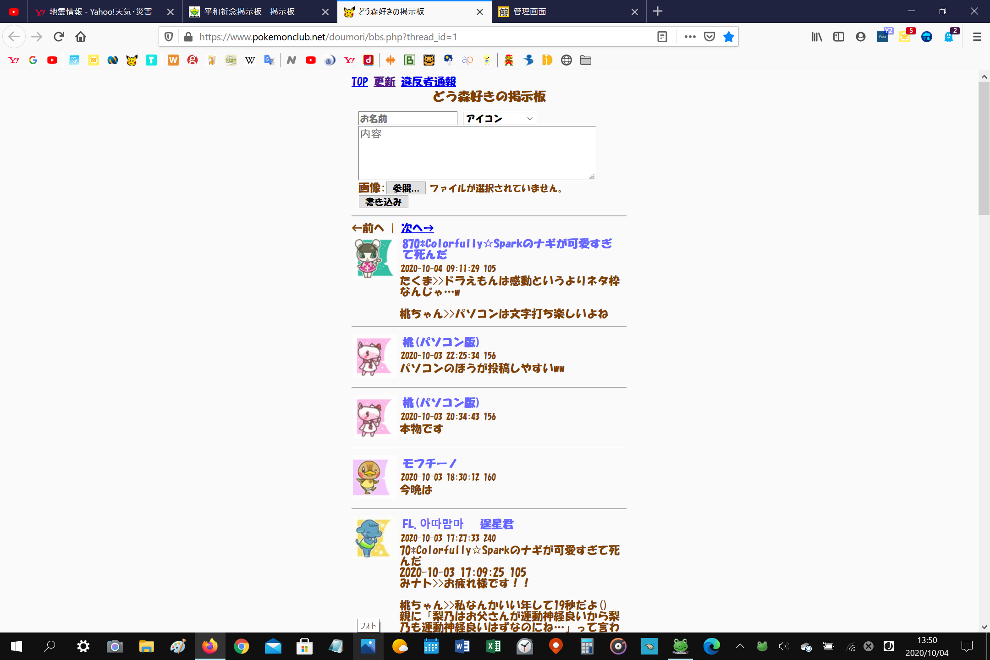Click the duck avatar of モフチーノ post
Viewport: 990px width, 660px height.
click(x=371, y=477)
